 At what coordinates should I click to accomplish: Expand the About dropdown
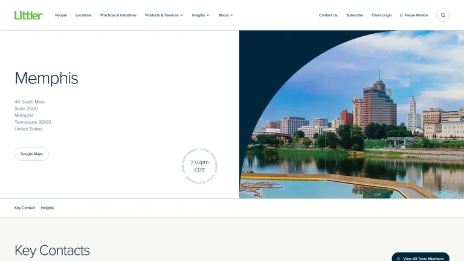pyautogui.click(x=225, y=15)
